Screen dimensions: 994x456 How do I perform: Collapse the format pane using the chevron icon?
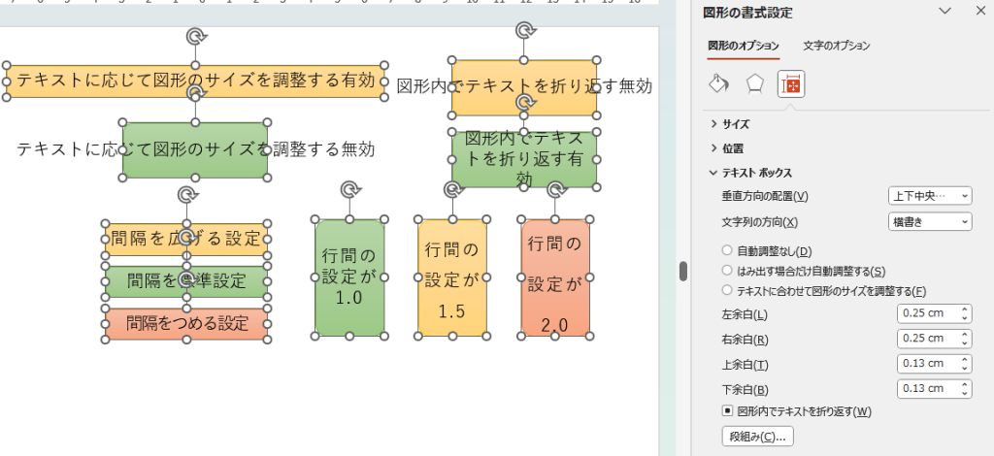[x=944, y=12]
